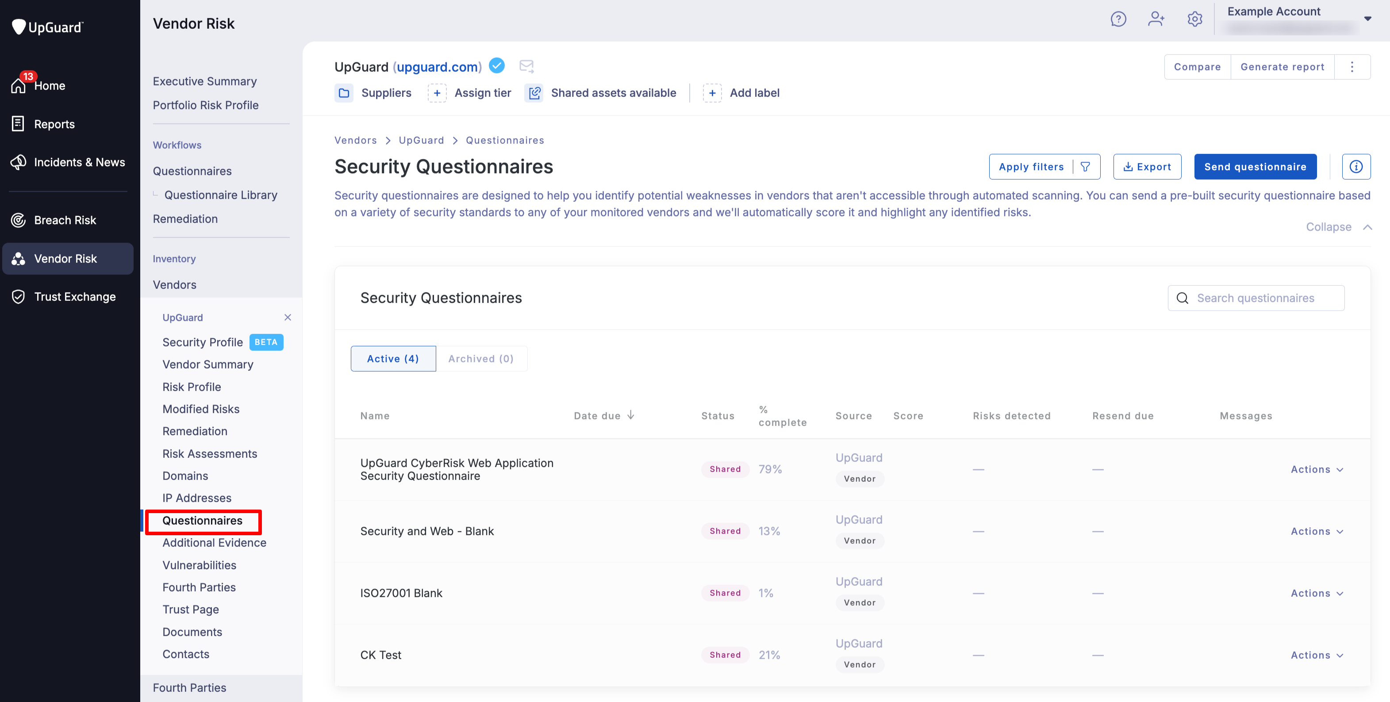The height and width of the screenshot is (702, 1390).
Task: Select the Active (4) tab
Action: point(393,359)
